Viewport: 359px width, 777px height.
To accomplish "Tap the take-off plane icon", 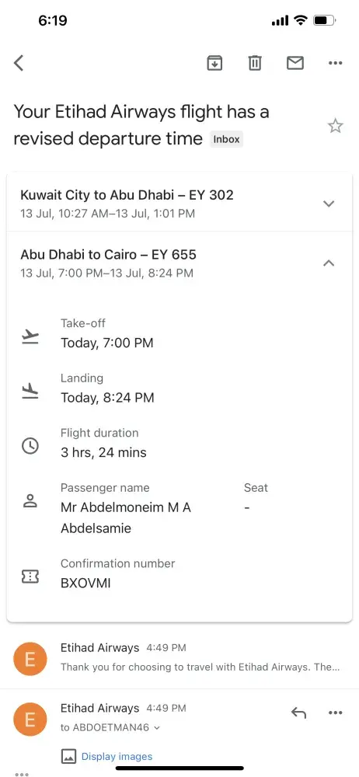I will tap(30, 337).
